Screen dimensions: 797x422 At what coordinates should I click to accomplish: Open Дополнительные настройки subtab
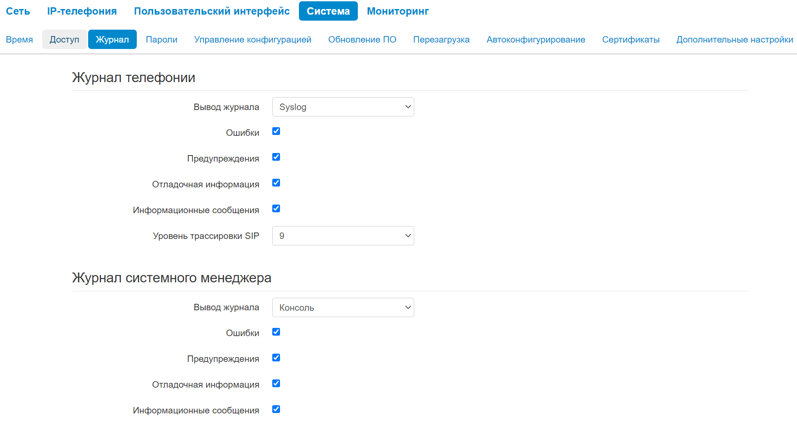735,40
